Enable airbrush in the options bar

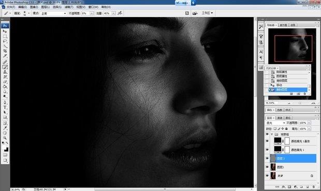(120, 13)
